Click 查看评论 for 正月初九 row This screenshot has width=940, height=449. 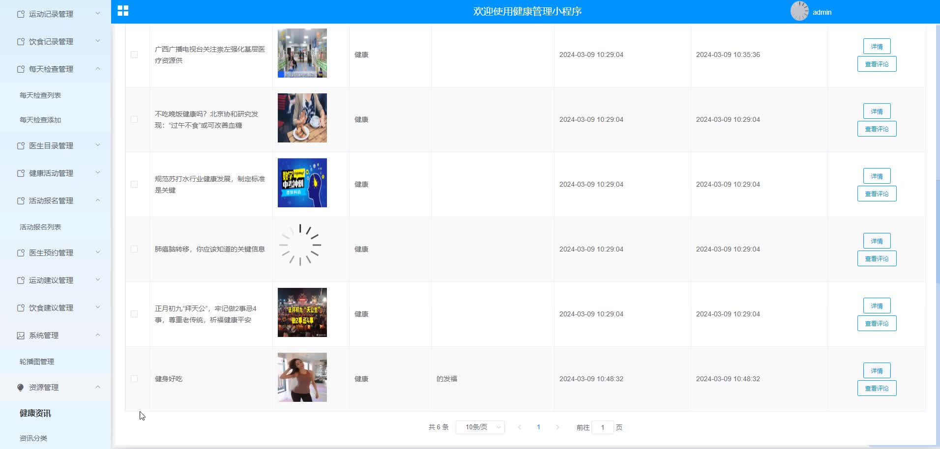(x=877, y=323)
